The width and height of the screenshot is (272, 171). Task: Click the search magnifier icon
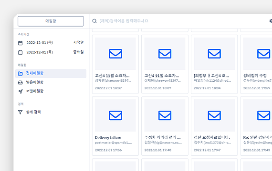click(94, 21)
